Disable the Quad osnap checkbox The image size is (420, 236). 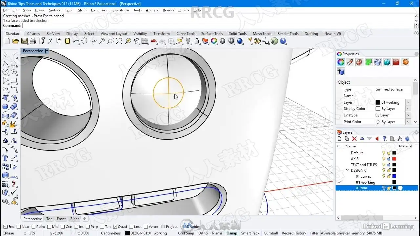(115, 226)
